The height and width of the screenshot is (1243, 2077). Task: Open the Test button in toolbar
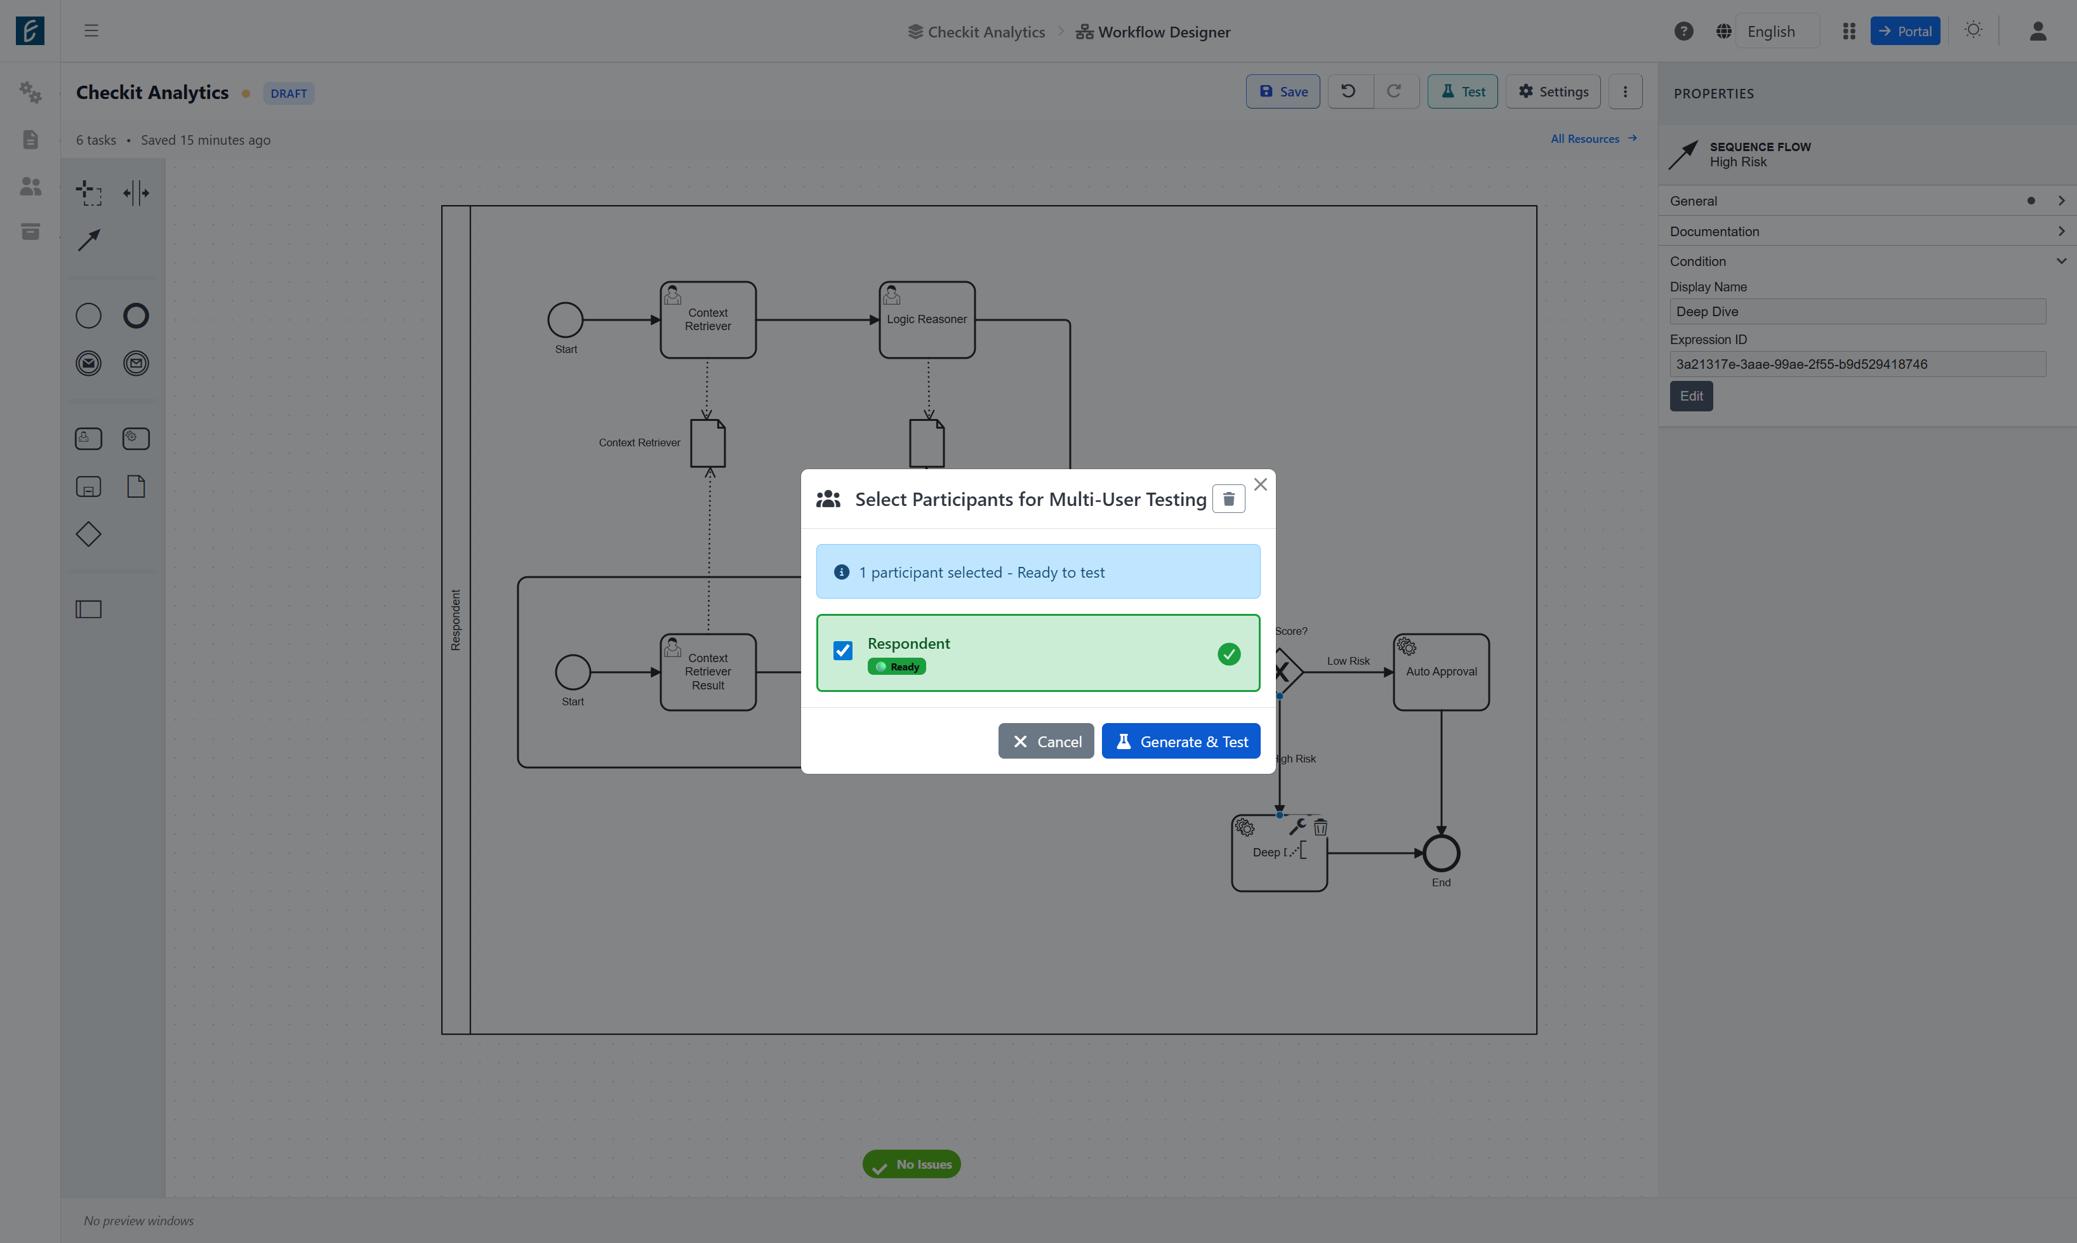[1463, 91]
